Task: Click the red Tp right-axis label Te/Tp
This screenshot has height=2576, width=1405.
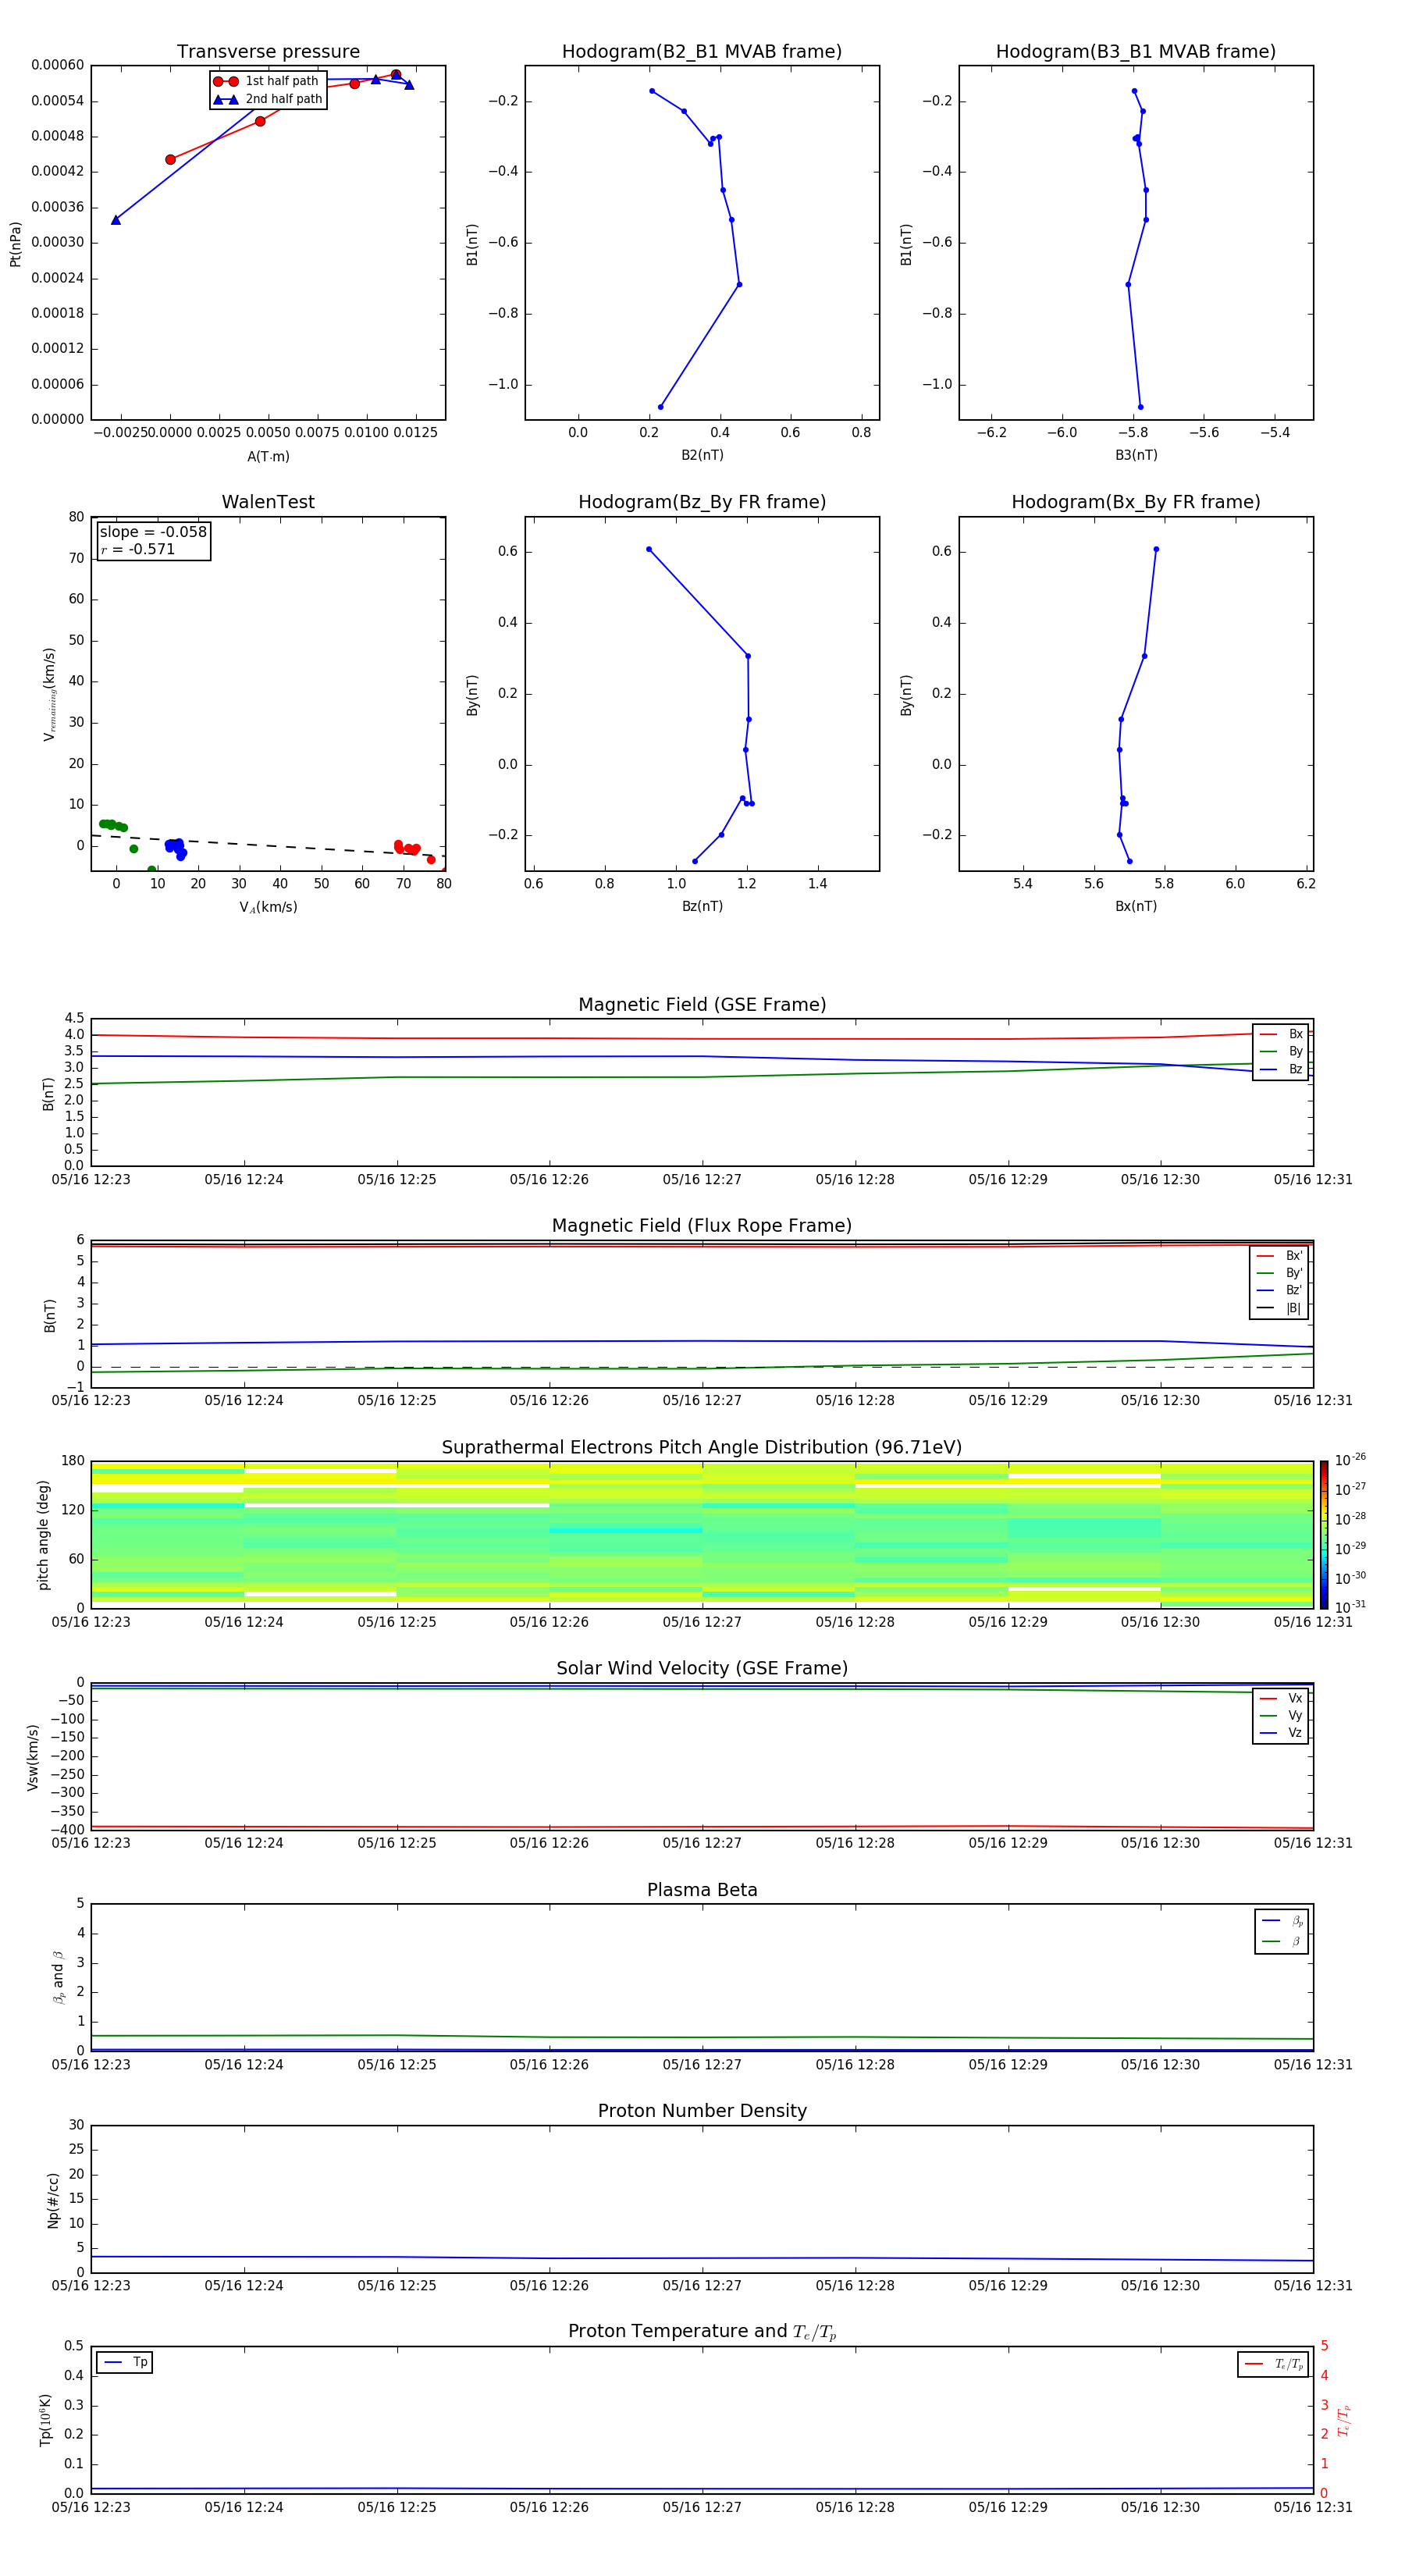Action: tap(1343, 2420)
